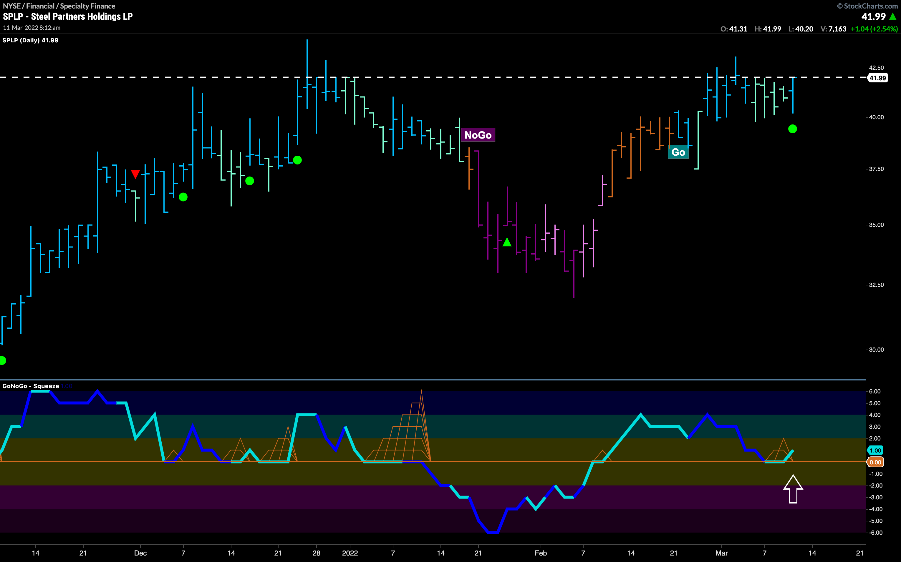Screen dimensions: 901x562
Task: Click the 32.50 price axis label
Action: point(876,285)
